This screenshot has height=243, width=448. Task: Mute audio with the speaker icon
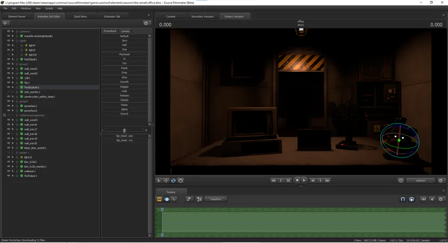coord(432,199)
